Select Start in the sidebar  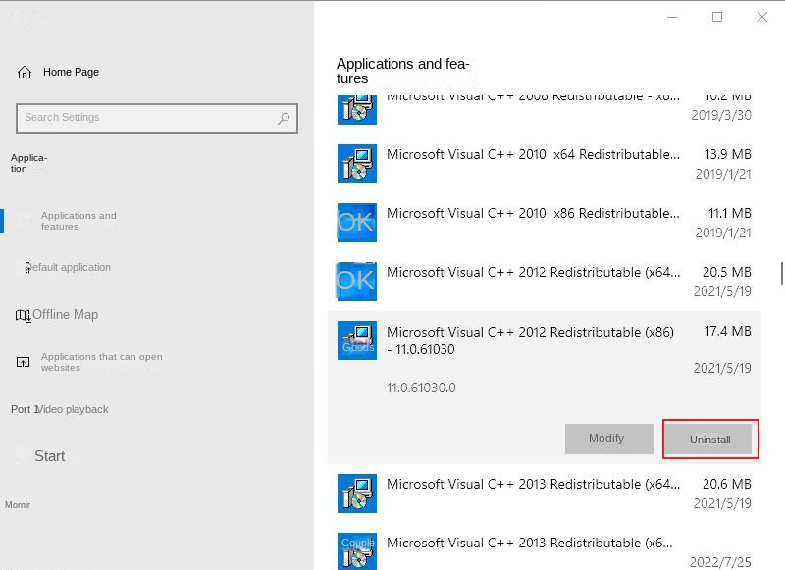[49, 455]
